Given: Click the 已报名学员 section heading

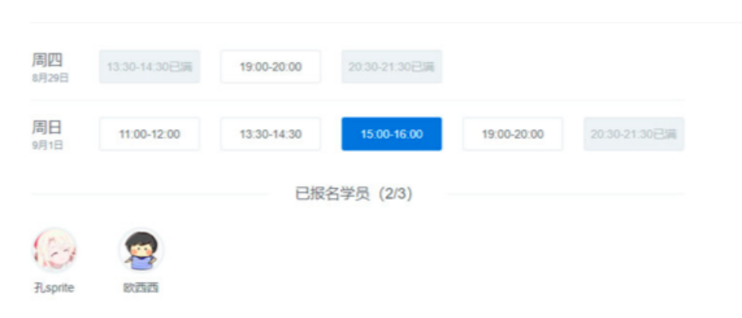Looking at the screenshot, I should tap(332, 193).
